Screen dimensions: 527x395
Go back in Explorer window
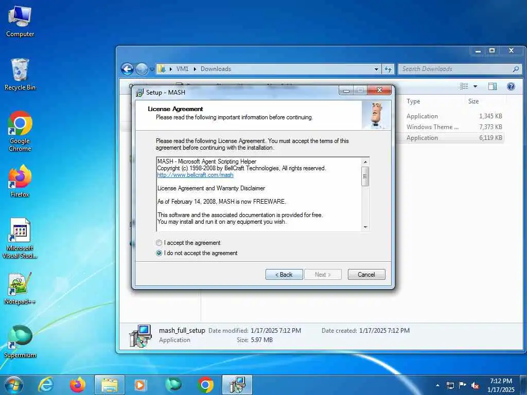128,69
